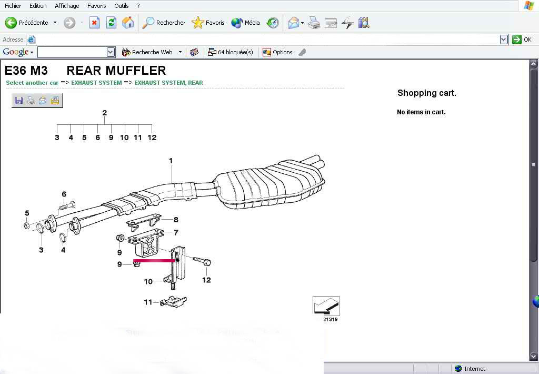Click into the Google toolbar search box
The height and width of the screenshot is (374, 539).
[x=72, y=52]
